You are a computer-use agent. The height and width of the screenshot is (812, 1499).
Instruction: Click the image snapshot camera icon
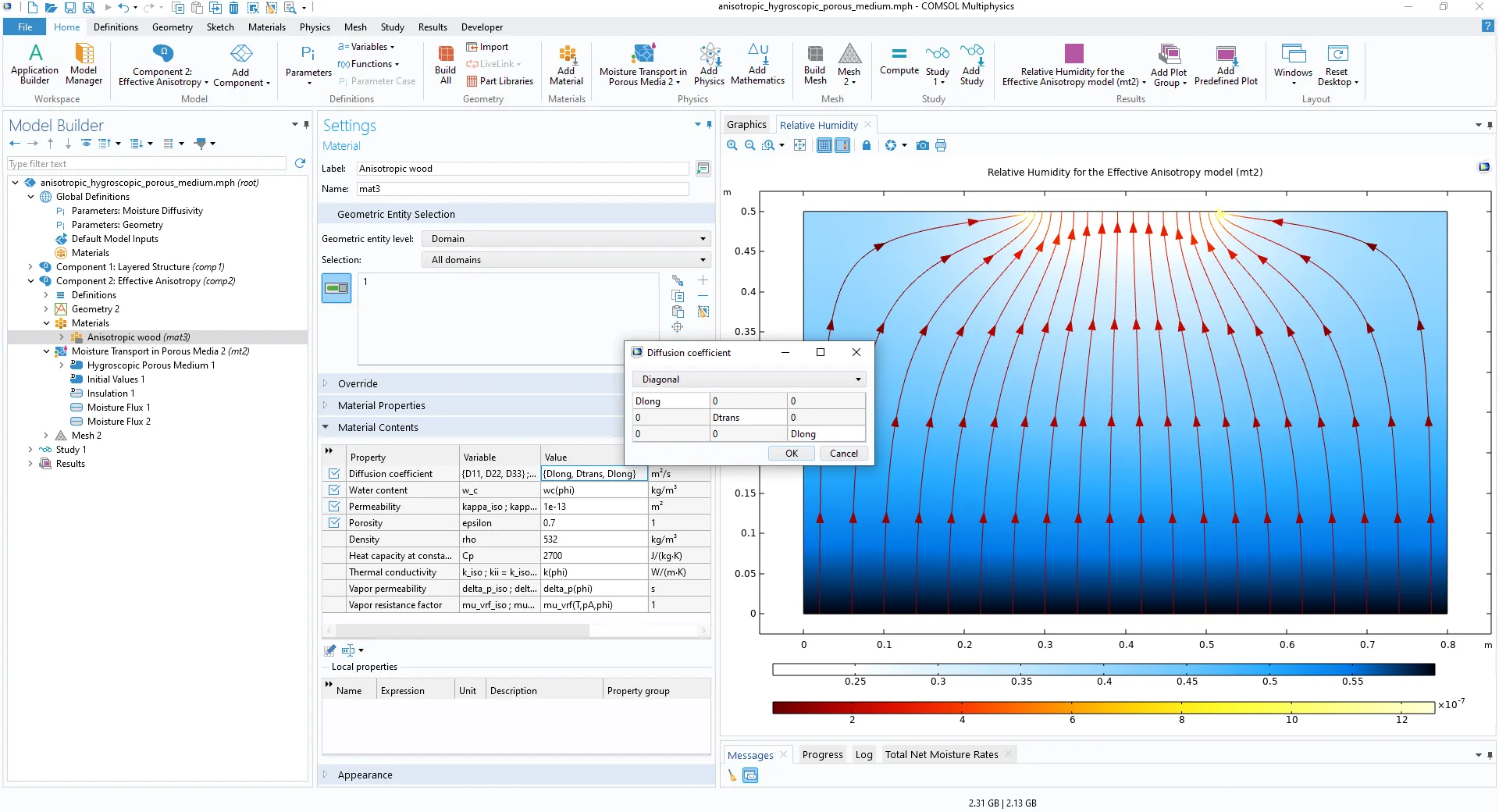[x=922, y=145]
